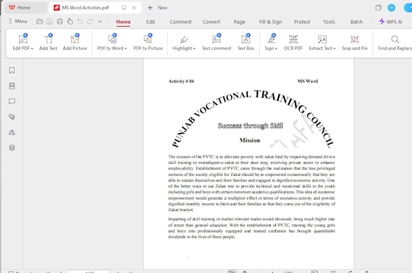Expand the Highlight dropdown arrow

coord(194,49)
